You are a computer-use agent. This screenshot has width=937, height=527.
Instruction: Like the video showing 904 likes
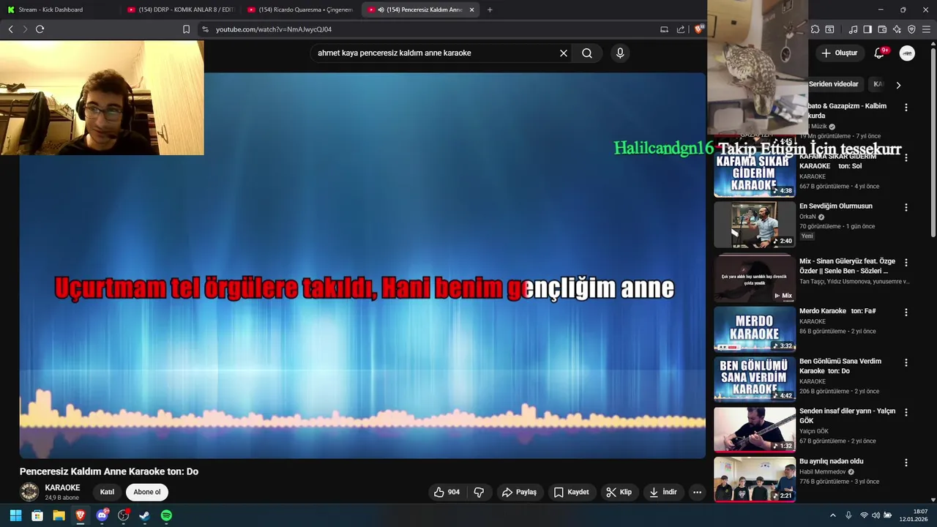[447, 492]
